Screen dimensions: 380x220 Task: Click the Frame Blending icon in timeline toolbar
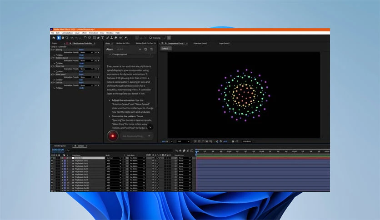click(x=184, y=151)
